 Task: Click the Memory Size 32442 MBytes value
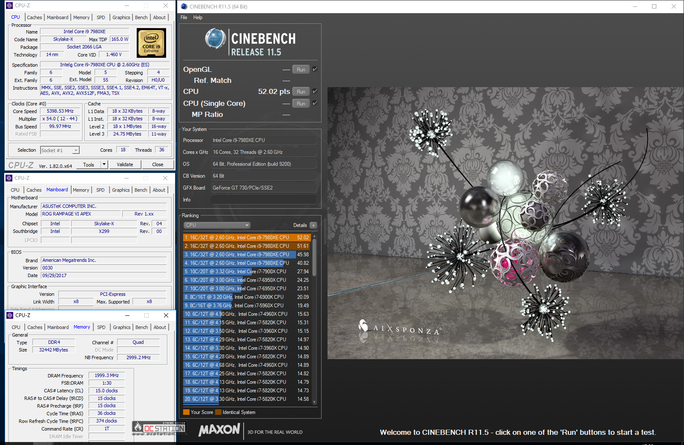pos(54,350)
